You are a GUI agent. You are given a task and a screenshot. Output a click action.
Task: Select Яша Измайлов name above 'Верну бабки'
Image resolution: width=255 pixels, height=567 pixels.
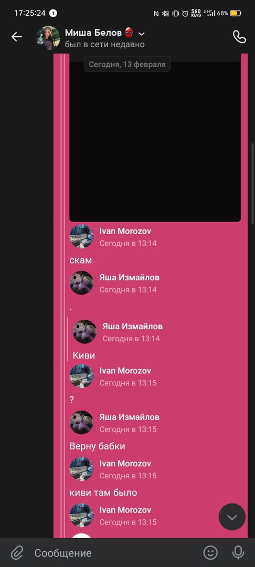pyautogui.click(x=129, y=417)
